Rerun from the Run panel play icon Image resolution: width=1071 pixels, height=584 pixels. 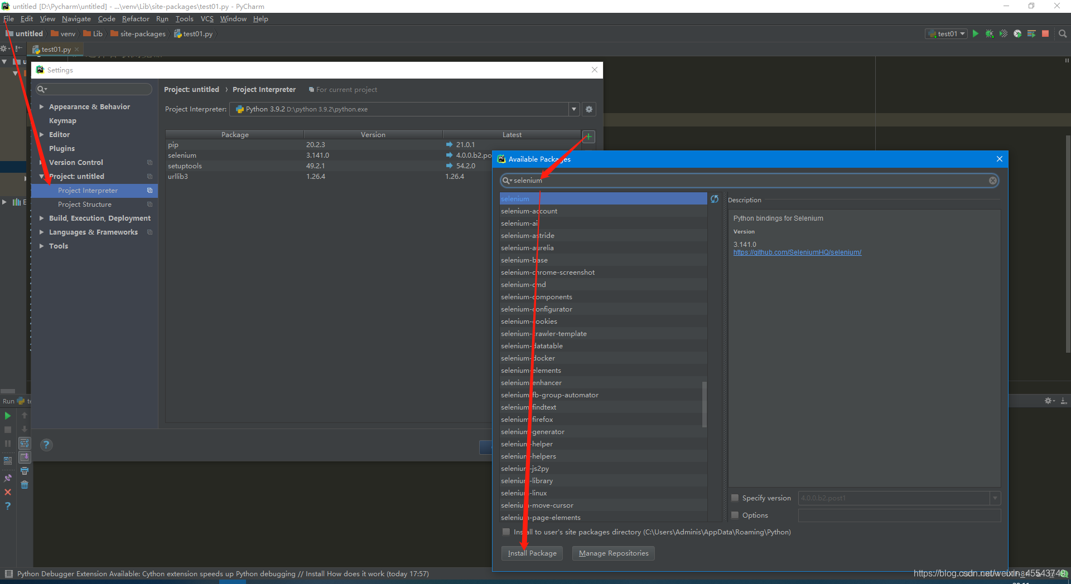[x=8, y=416]
